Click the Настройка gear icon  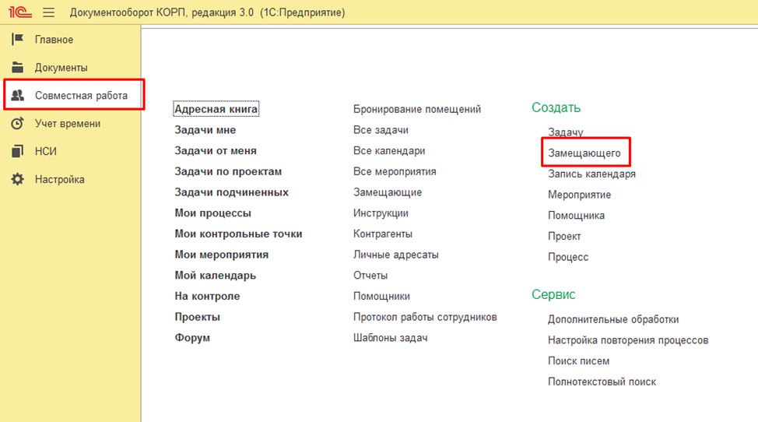coord(17,179)
